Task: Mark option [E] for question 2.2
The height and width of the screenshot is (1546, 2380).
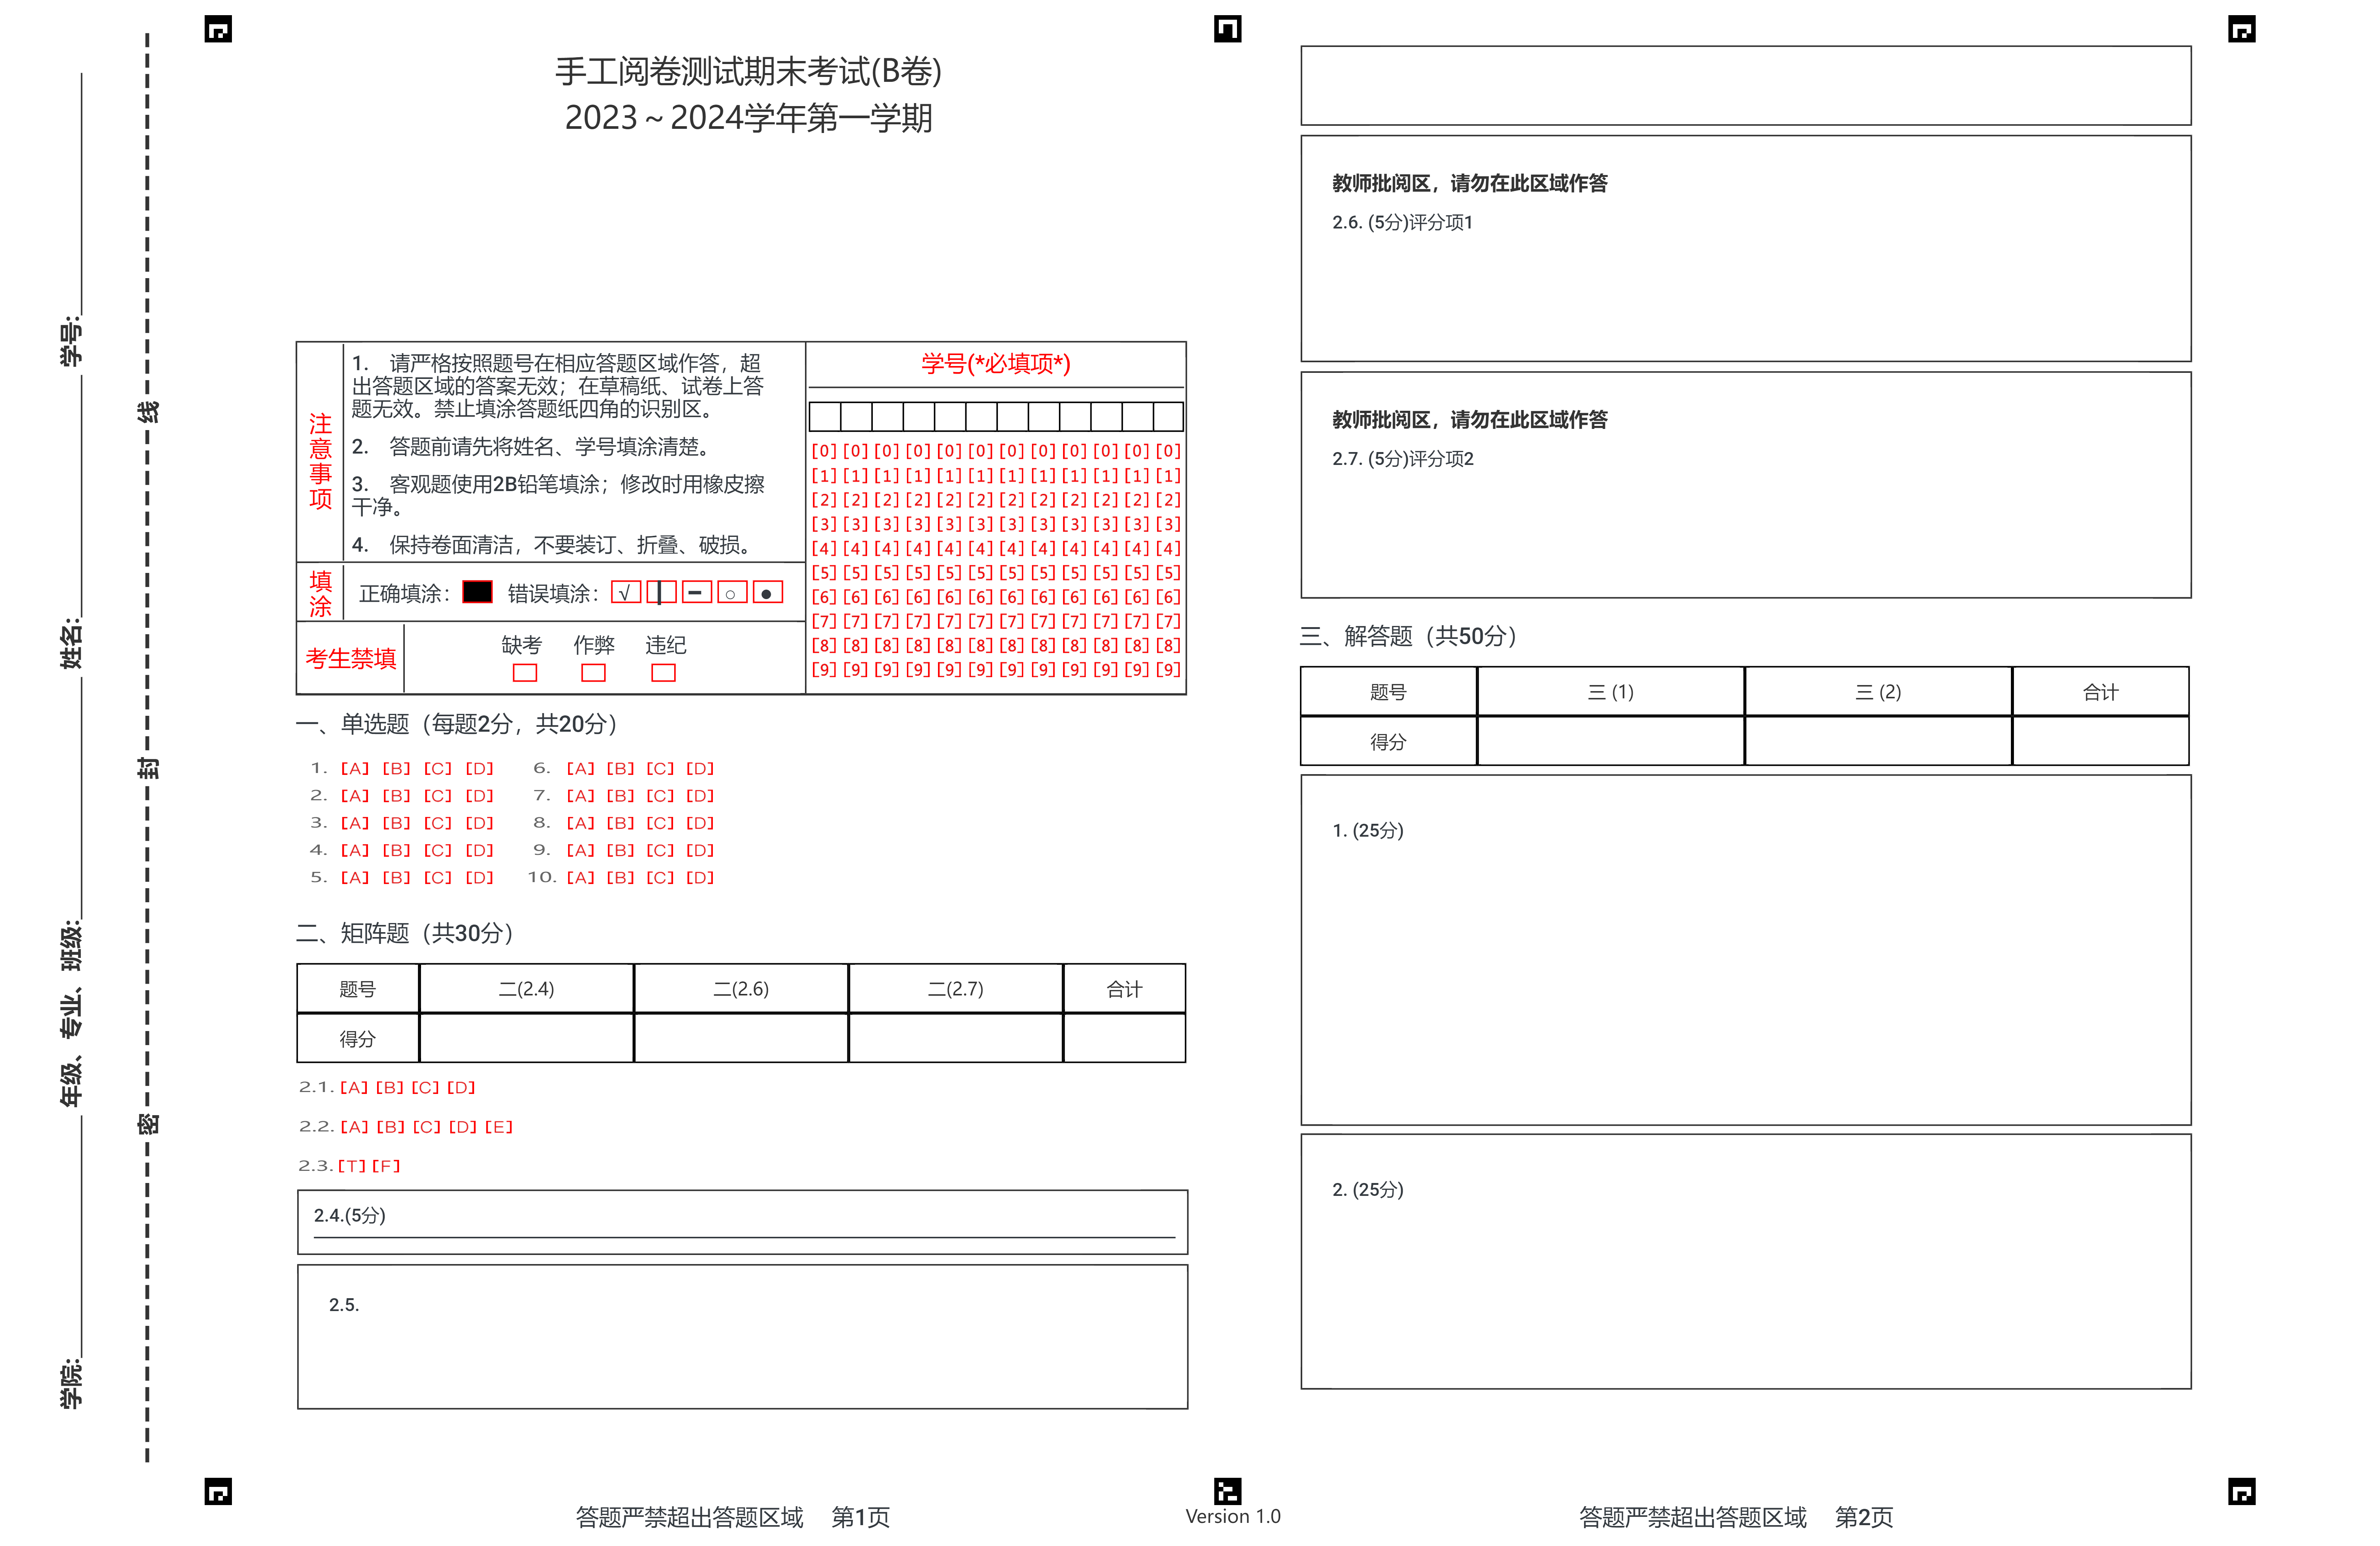Action: [499, 1126]
